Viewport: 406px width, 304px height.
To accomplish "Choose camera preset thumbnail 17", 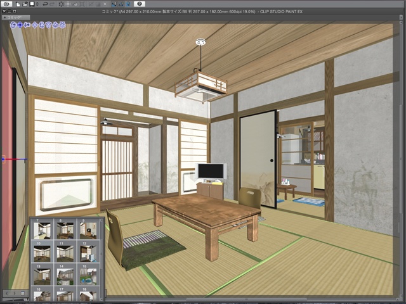I will point(65,294).
